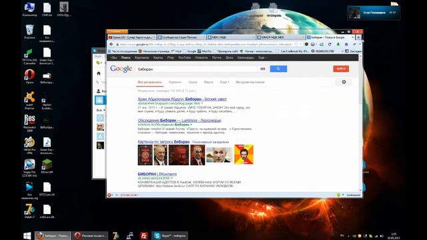Open the Lurkmore Обсуждение Биборан result
The image size is (427, 240).
point(179,120)
